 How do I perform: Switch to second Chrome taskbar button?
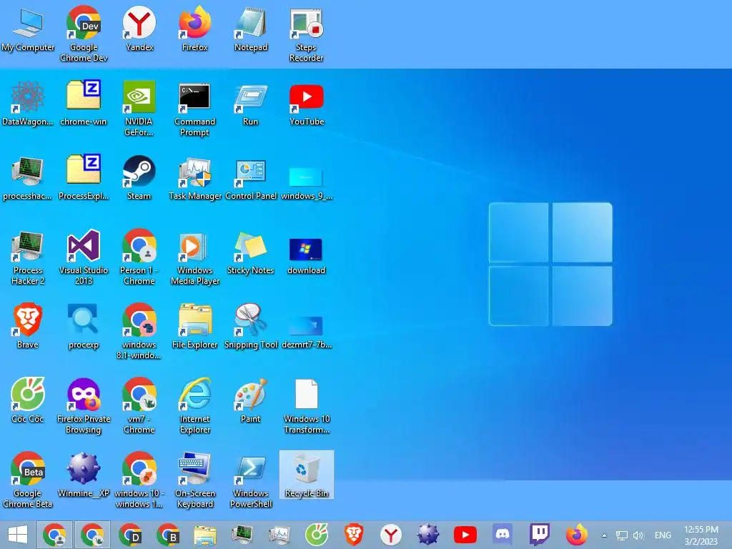pyautogui.click(x=92, y=535)
